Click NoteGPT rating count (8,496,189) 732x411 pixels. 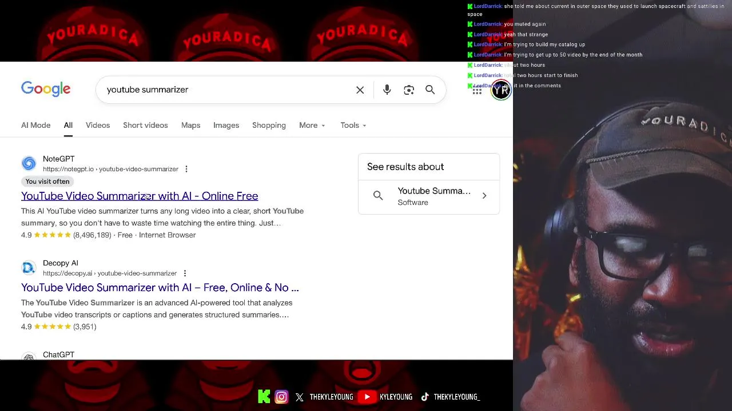click(x=92, y=235)
